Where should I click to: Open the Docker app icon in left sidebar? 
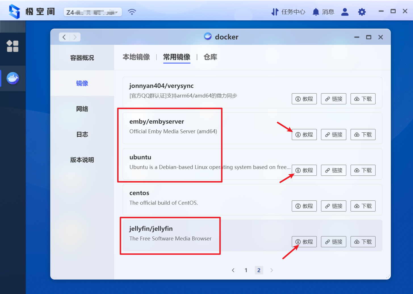pos(12,79)
